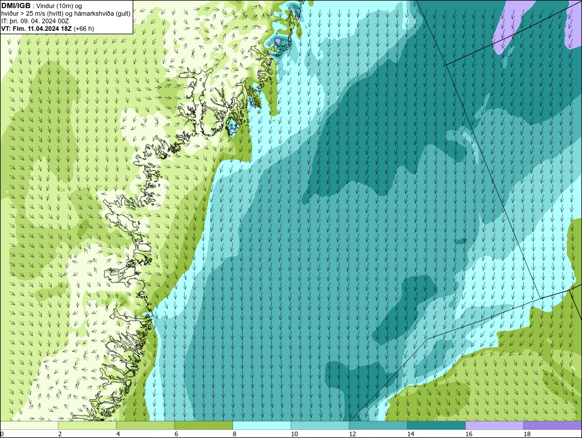Click the legend scale label '8'

(x=234, y=434)
